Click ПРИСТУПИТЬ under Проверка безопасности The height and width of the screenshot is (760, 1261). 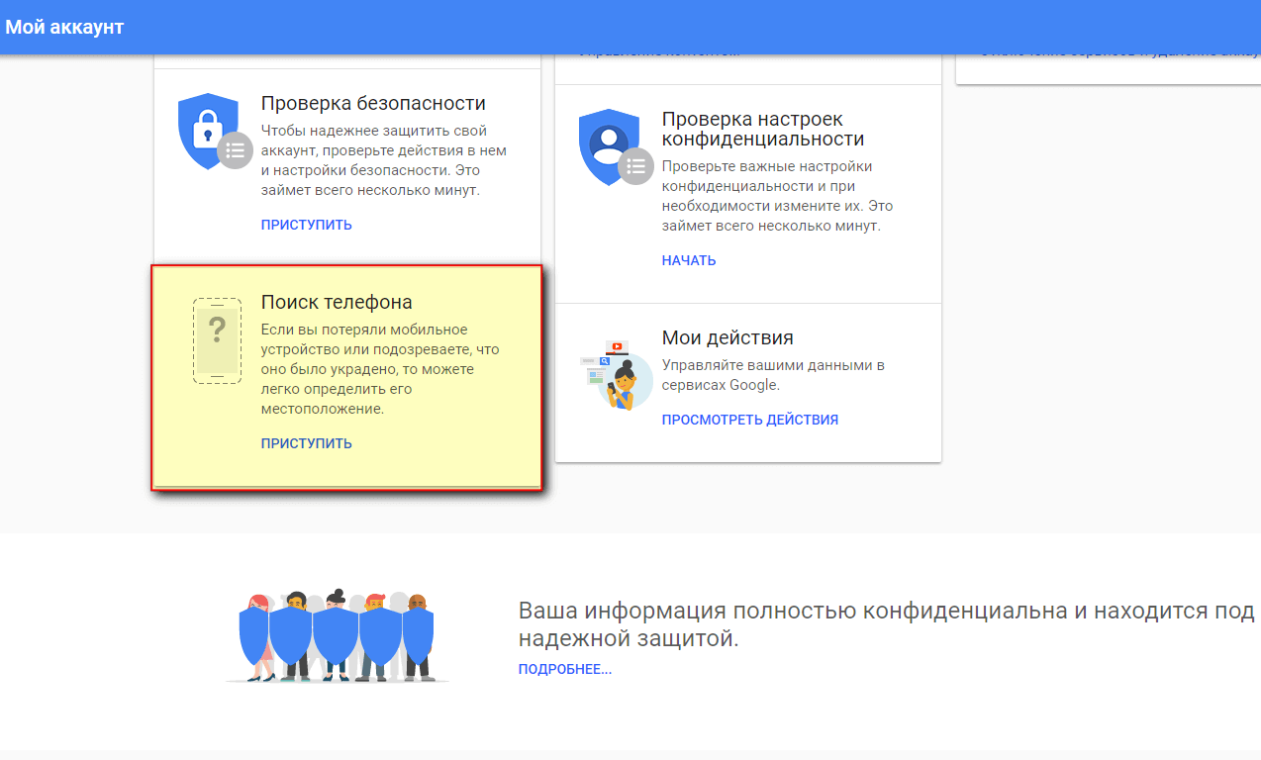tap(307, 225)
